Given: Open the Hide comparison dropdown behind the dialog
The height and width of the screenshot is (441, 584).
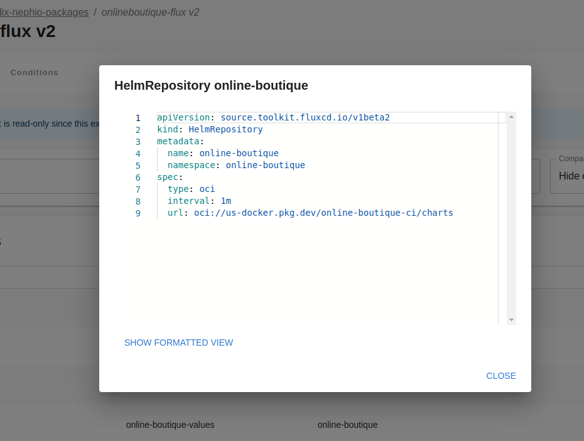Looking at the screenshot, I should tap(569, 176).
